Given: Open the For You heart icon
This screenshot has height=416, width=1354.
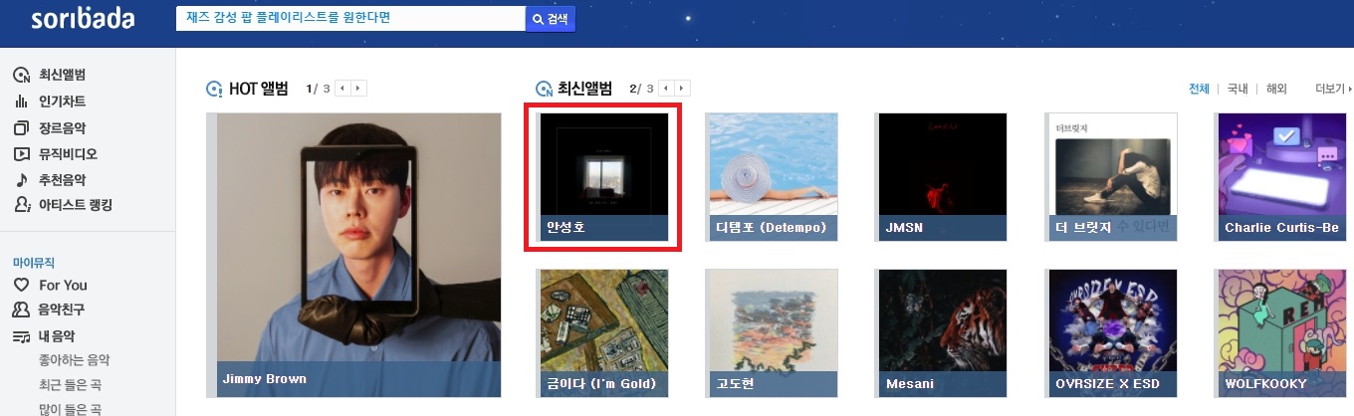Looking at the screenshot, I should click(x=21, y=286).
